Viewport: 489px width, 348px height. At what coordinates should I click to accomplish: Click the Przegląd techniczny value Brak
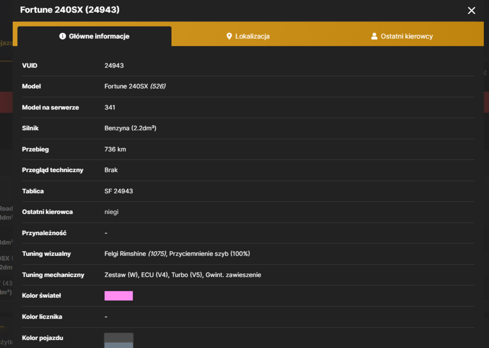[111, 170]
